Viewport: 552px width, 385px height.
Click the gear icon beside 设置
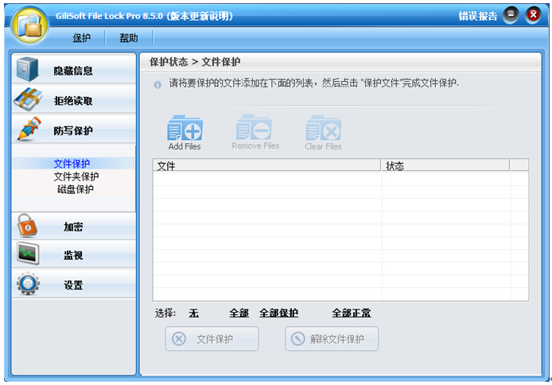point(28,283)
